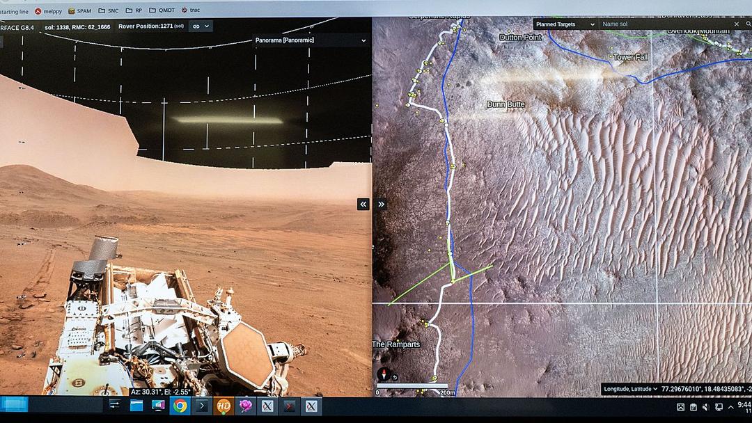Open the first X11 window taskbar icon
Viewport: 752px width, 423px height.
coord(267,406)
